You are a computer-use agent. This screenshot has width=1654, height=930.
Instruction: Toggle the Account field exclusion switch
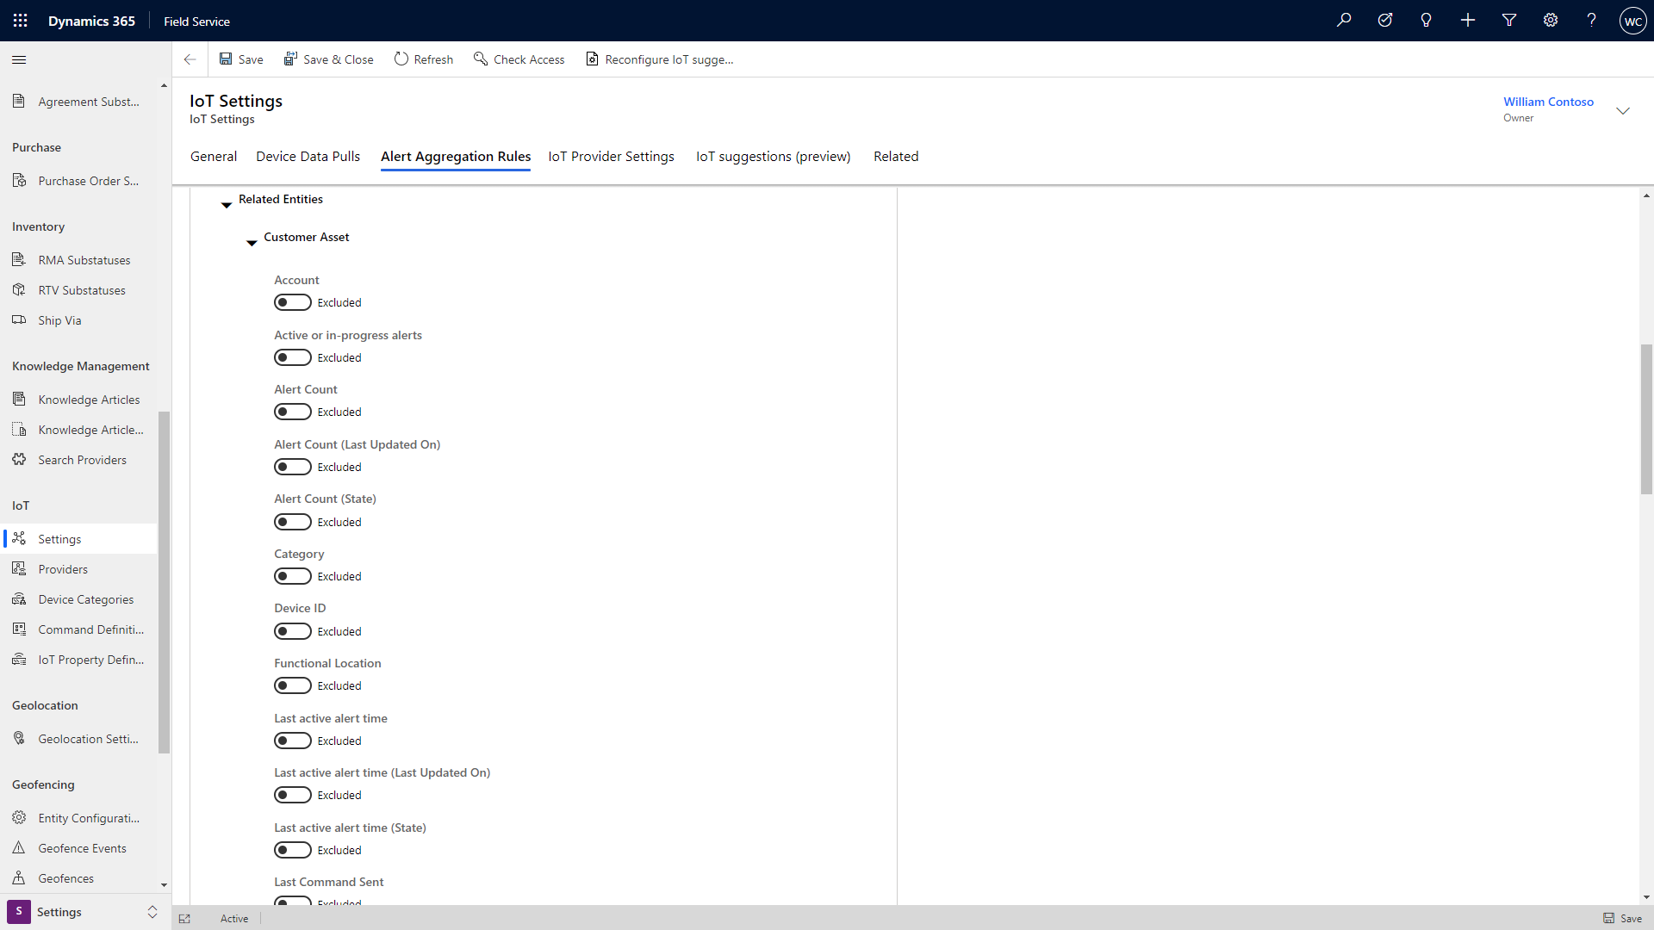point(292,302)
